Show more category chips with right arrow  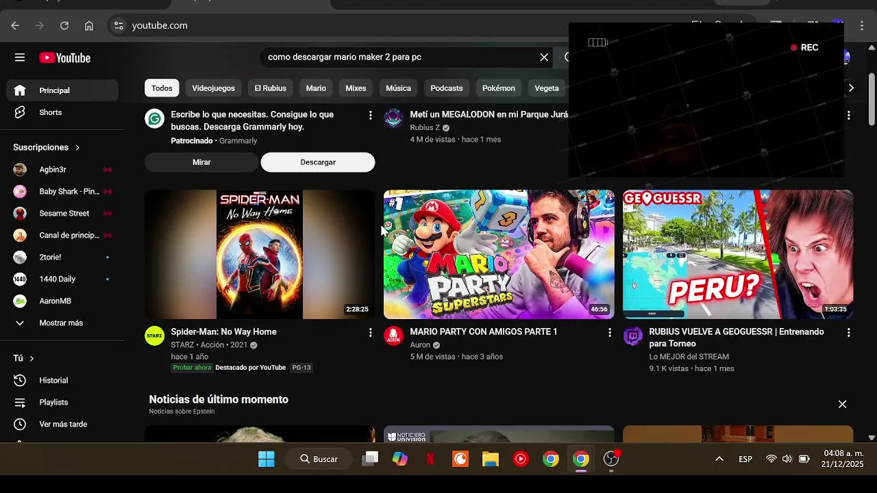851,88
